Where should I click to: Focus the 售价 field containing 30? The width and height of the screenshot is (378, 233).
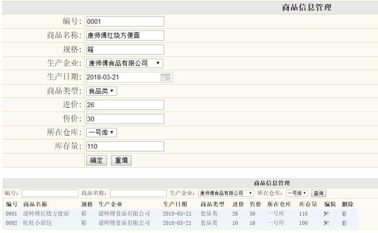tap(125, 119)
